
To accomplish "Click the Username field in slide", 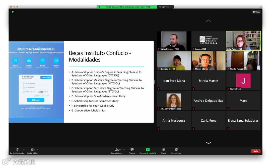I will (36, 83).
